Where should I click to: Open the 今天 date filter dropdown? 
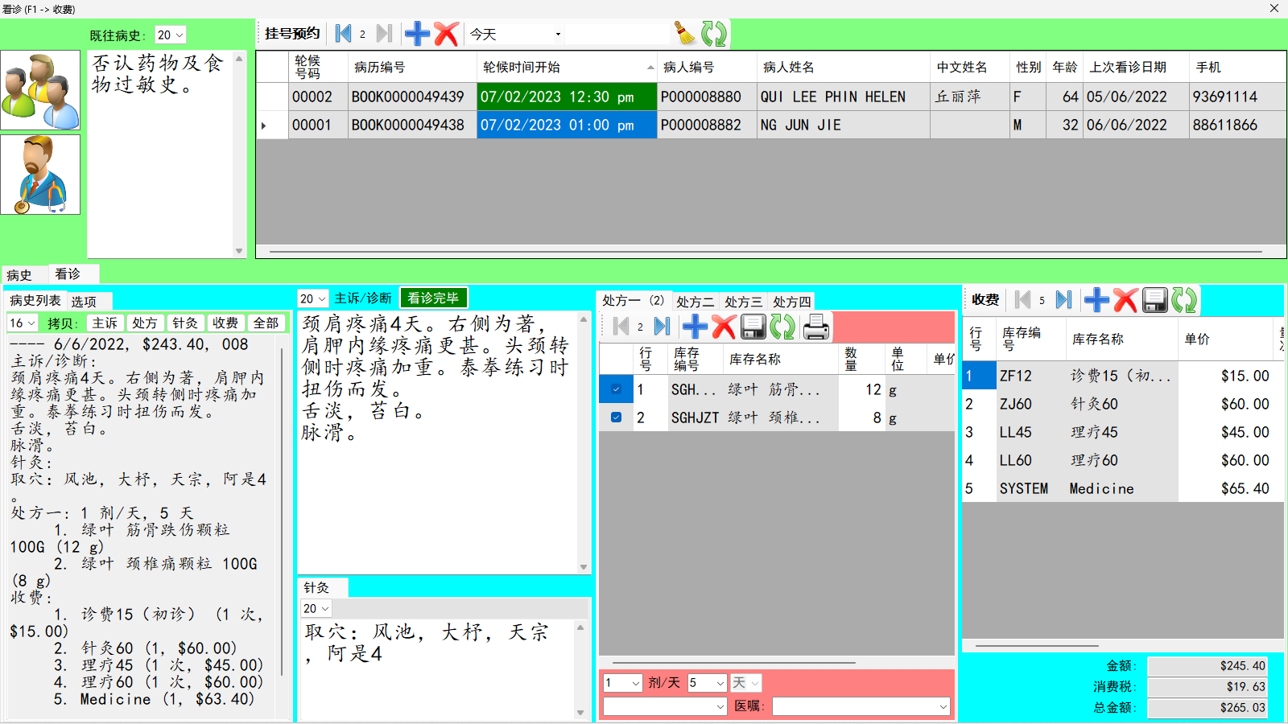pyautogui.click(x=557, y=35)
